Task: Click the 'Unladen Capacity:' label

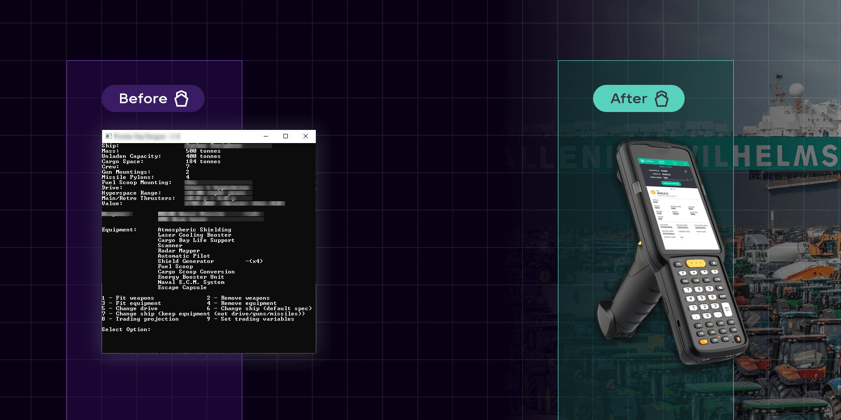Action: (131, 156)
